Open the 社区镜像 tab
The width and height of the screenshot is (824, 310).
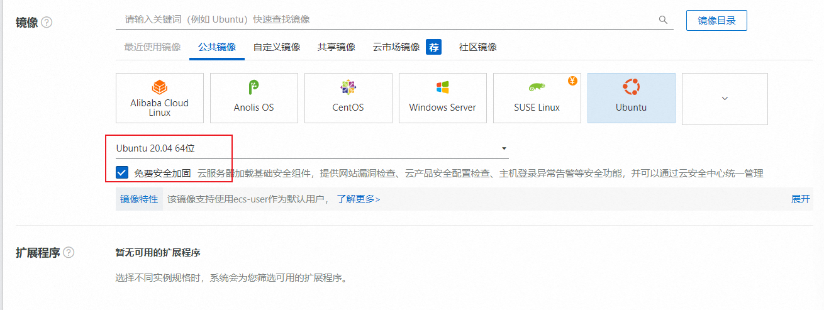(478, 47)
